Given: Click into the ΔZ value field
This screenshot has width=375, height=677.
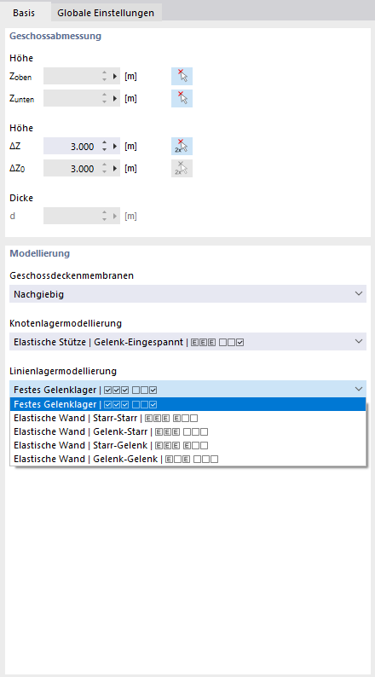Looking at the screenshot, I should coord(72,147).
